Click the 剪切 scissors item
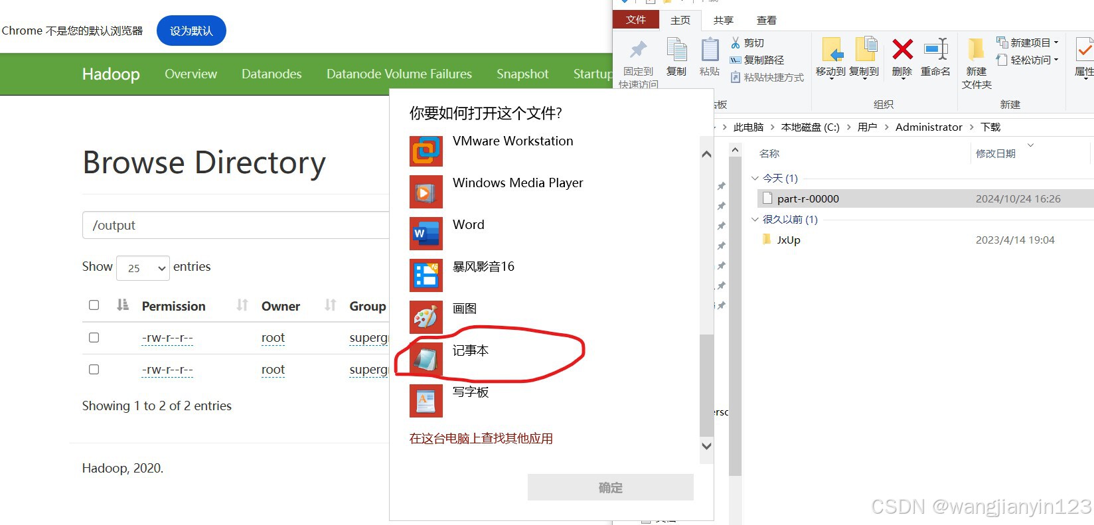1094x525 pixels. (x=747, y=42)
